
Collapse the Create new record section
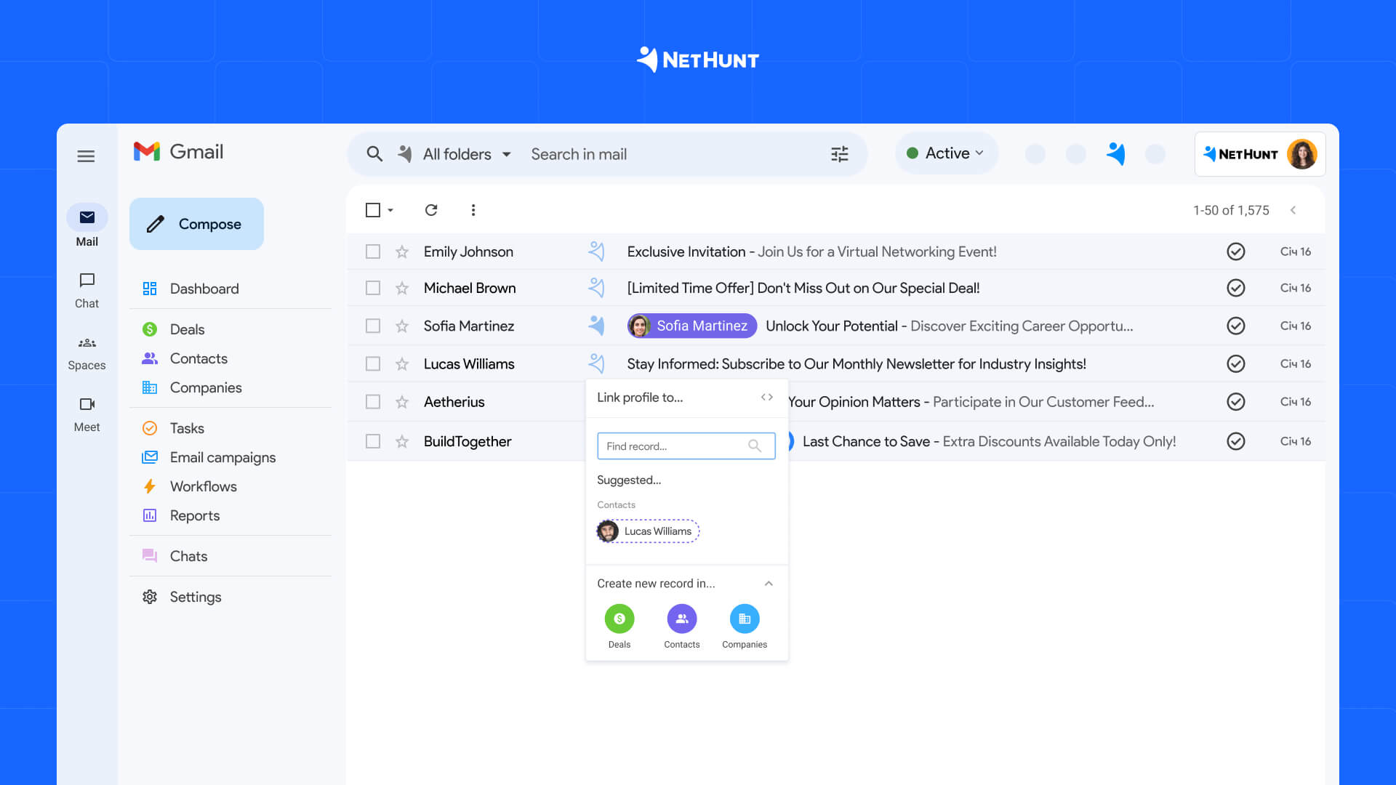point(769,584)
